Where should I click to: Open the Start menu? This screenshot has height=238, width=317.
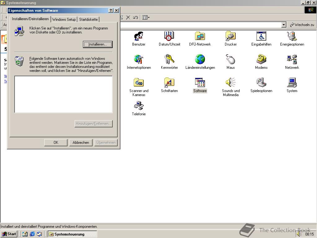(x=9, y=234)
